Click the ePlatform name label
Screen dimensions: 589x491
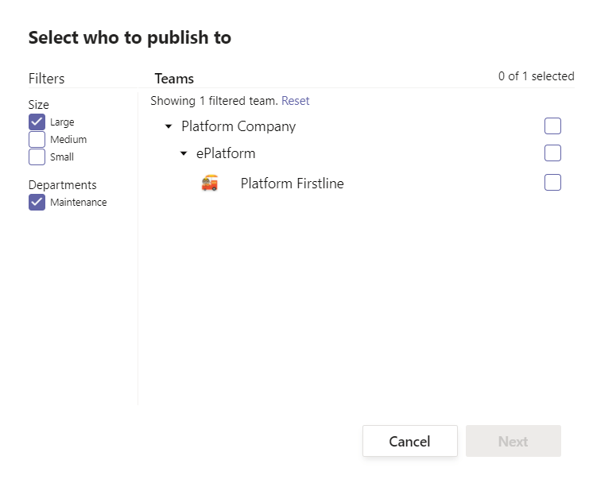coord(226,153)
